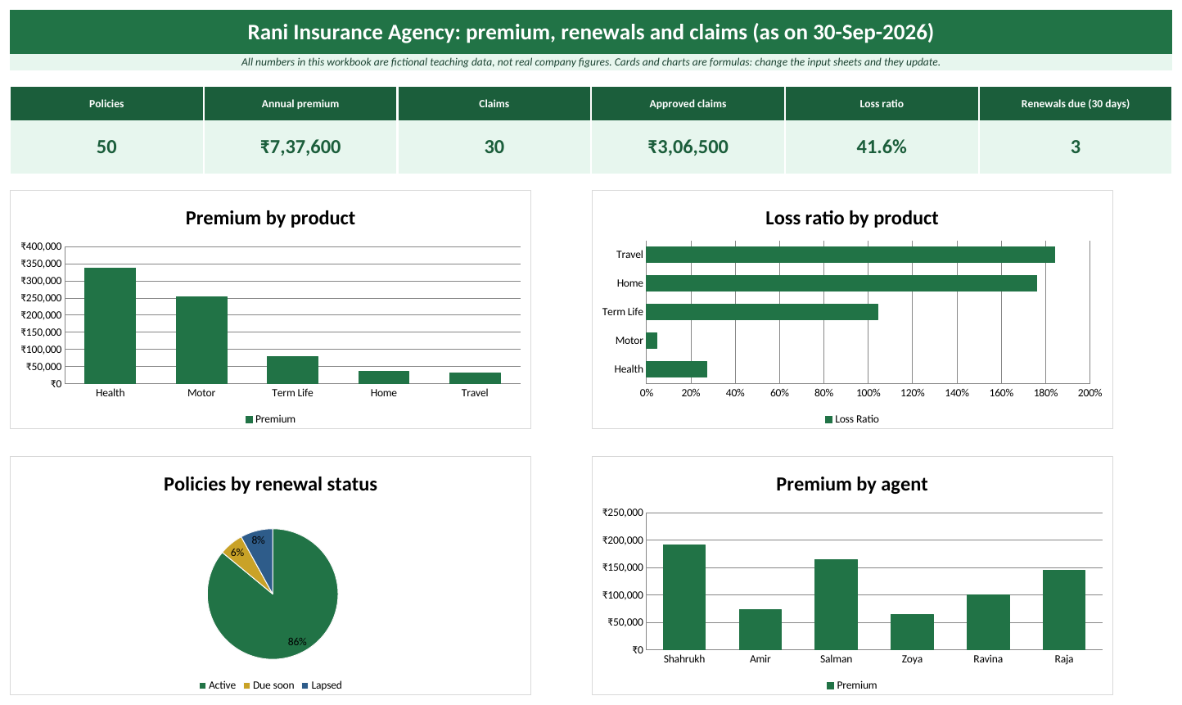This screenshot has height=705, width=1182.
Task: Click the Home loss ratio horizontal bar
Action: 841,283
